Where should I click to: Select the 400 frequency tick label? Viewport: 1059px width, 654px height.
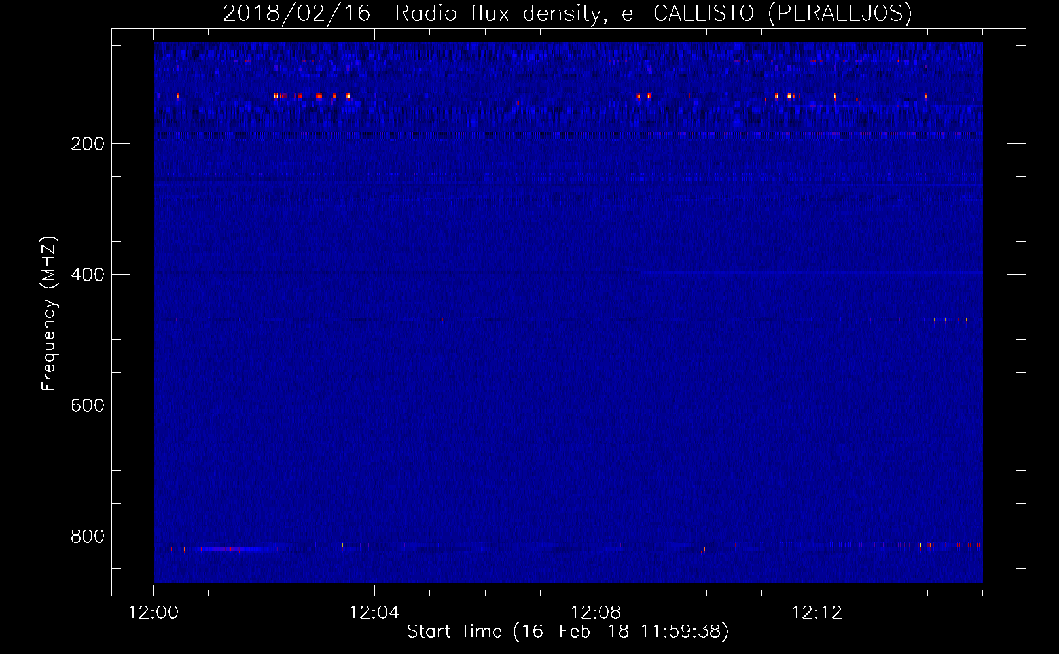coord(88,274)
